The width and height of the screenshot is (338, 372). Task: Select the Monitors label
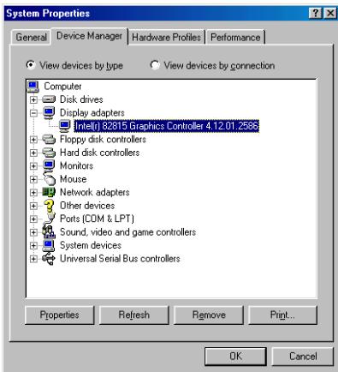[76, 165]
